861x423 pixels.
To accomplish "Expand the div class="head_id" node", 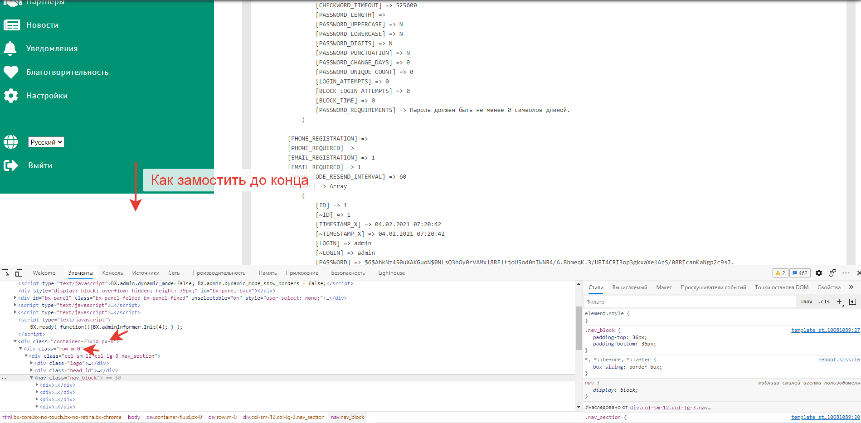I will 32,370.
